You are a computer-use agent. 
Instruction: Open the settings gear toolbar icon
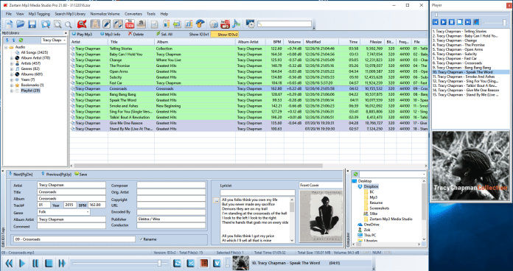(250, 24)
